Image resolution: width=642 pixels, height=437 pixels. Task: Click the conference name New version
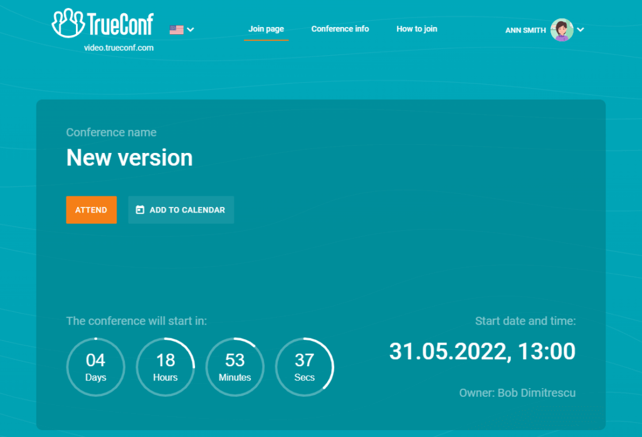pyautogui.click(x=129, y=158)
